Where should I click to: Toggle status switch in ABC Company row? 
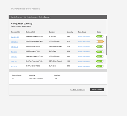coord(100,52)
